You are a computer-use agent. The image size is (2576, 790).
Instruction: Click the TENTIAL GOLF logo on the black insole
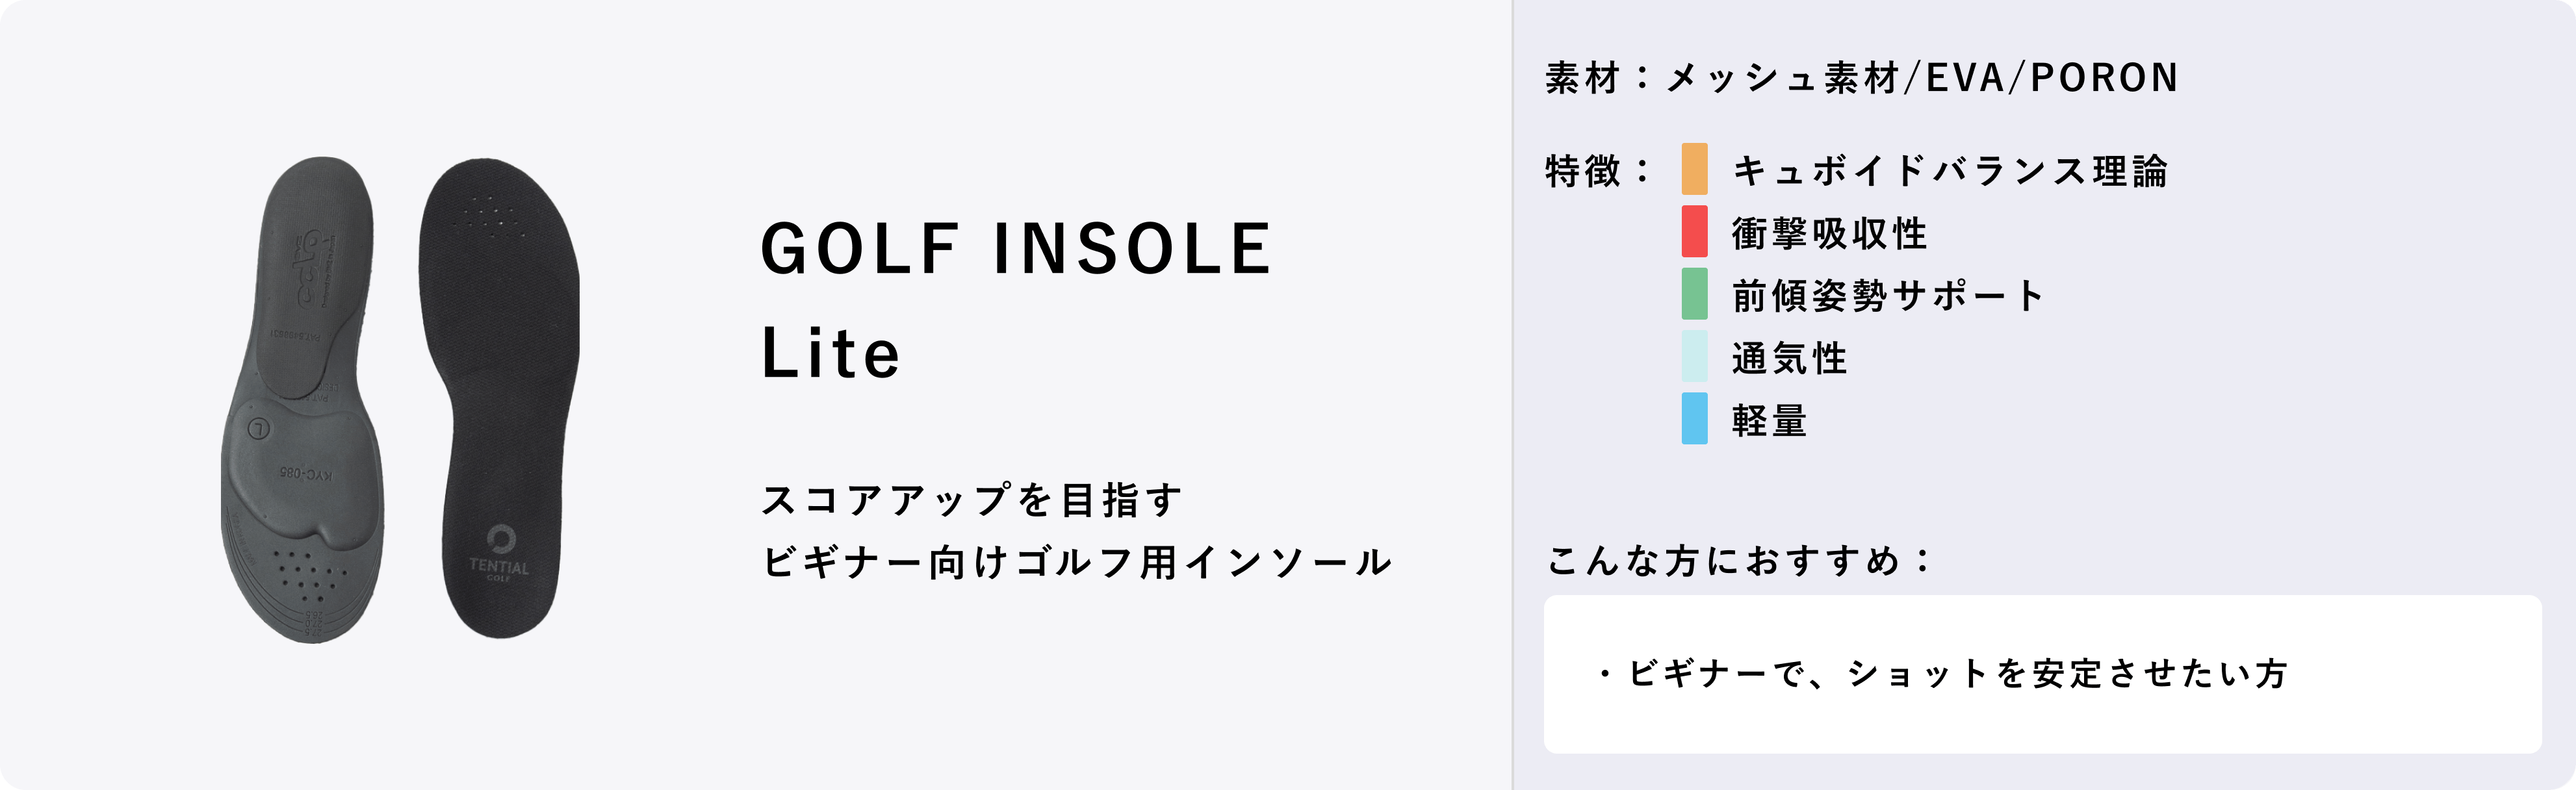[x=499, y=553]
